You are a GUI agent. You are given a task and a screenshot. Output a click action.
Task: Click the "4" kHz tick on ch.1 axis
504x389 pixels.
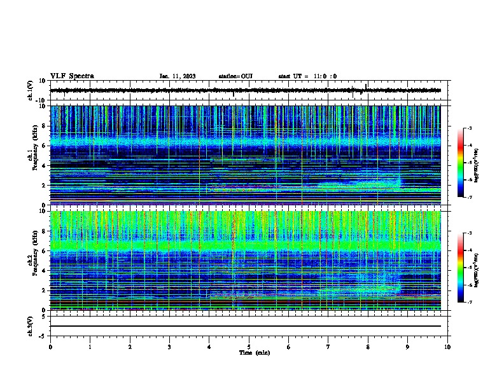pyautogui.click(x=45, y=166)
